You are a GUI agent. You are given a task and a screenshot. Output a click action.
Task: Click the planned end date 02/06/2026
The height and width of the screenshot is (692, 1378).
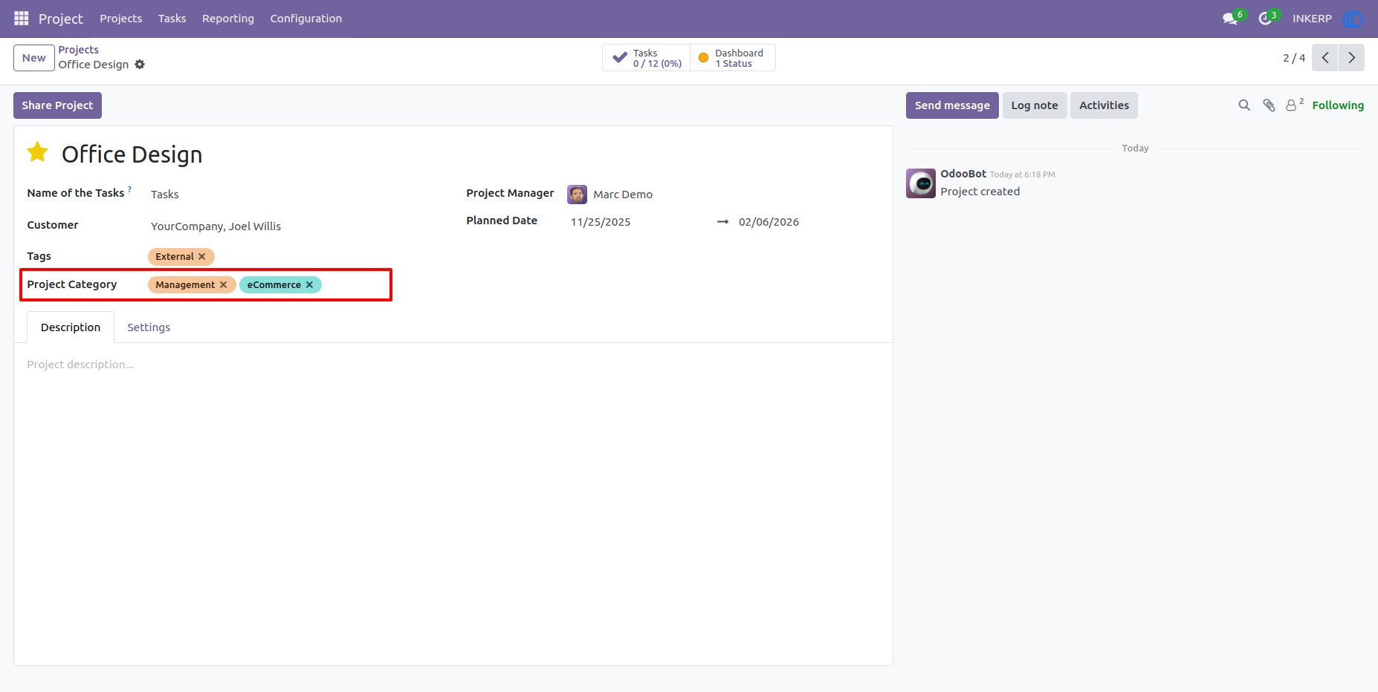click(x=769, y=222)
